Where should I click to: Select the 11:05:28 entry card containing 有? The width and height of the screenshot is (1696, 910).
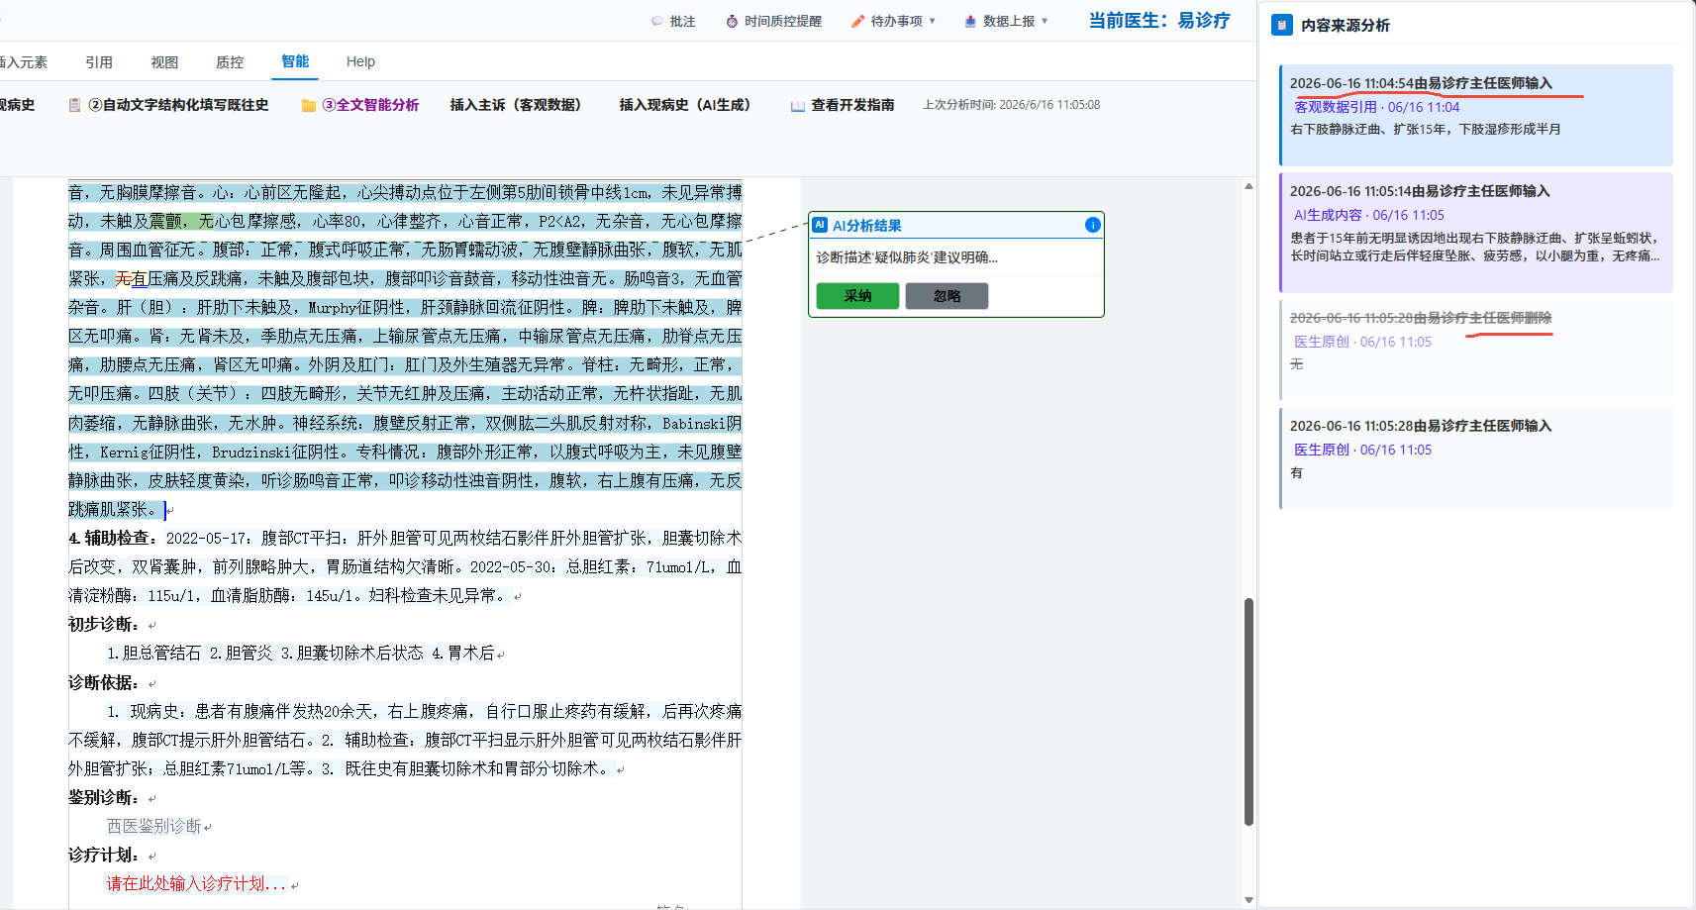pos(1476,457)
